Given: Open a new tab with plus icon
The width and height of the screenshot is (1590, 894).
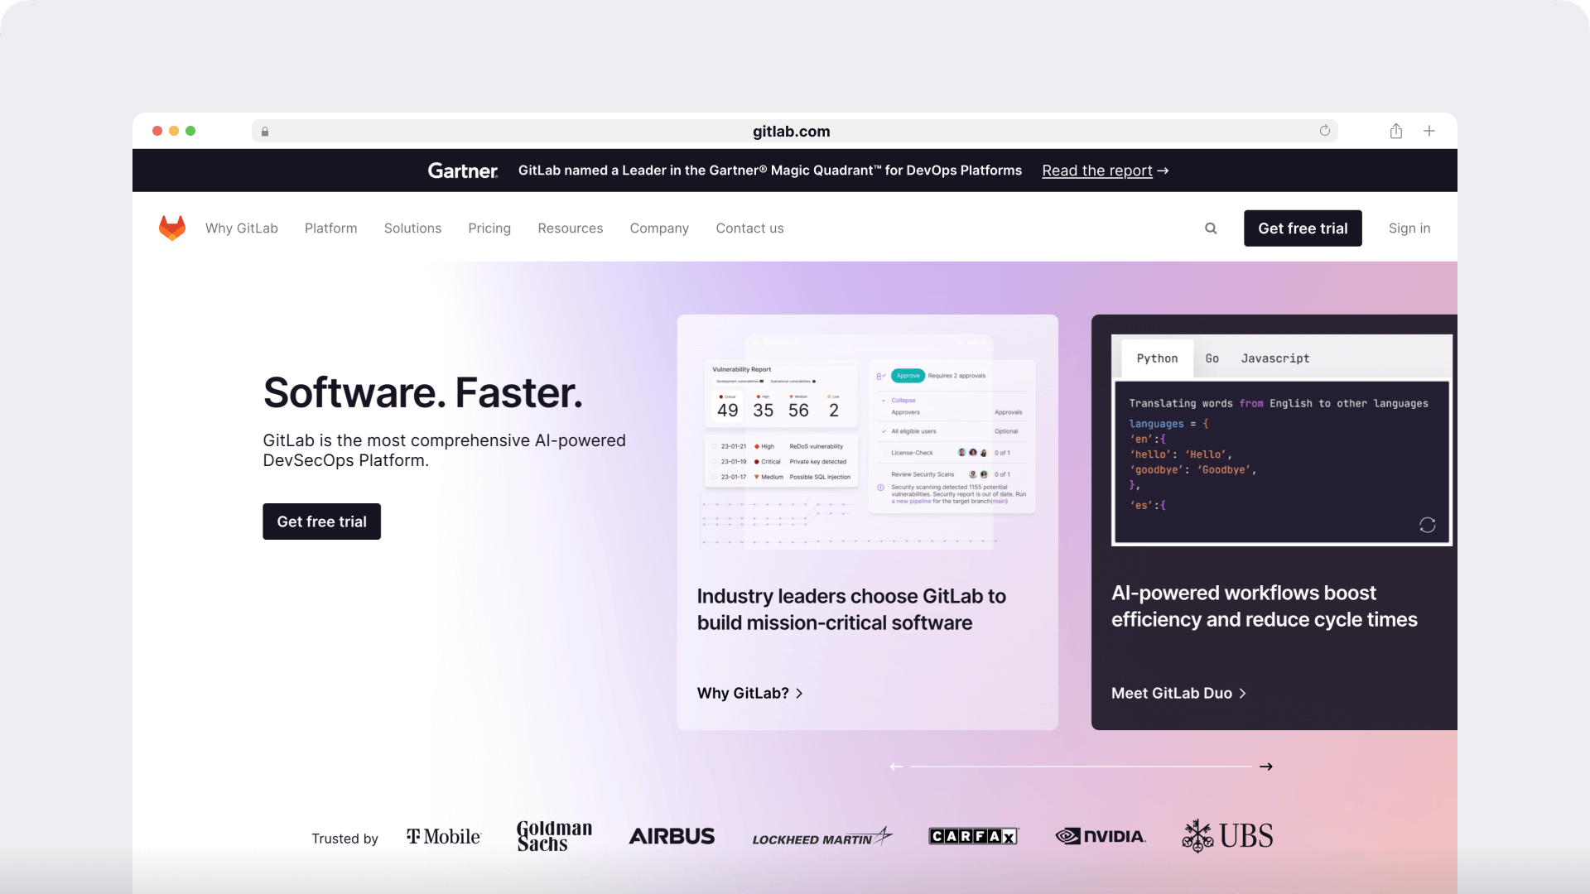Looking at the screenshot, I should pyautogui.click(x=1429, y=131).
